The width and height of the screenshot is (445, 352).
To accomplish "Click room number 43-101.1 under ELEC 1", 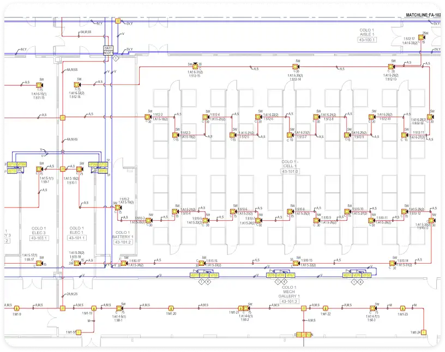I will tap(76, 238).
